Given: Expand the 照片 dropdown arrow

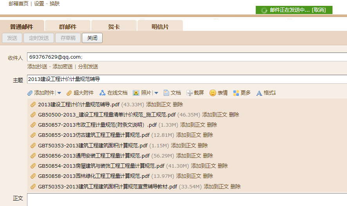Looking at the screenshot, I should (x=156, y=93).
